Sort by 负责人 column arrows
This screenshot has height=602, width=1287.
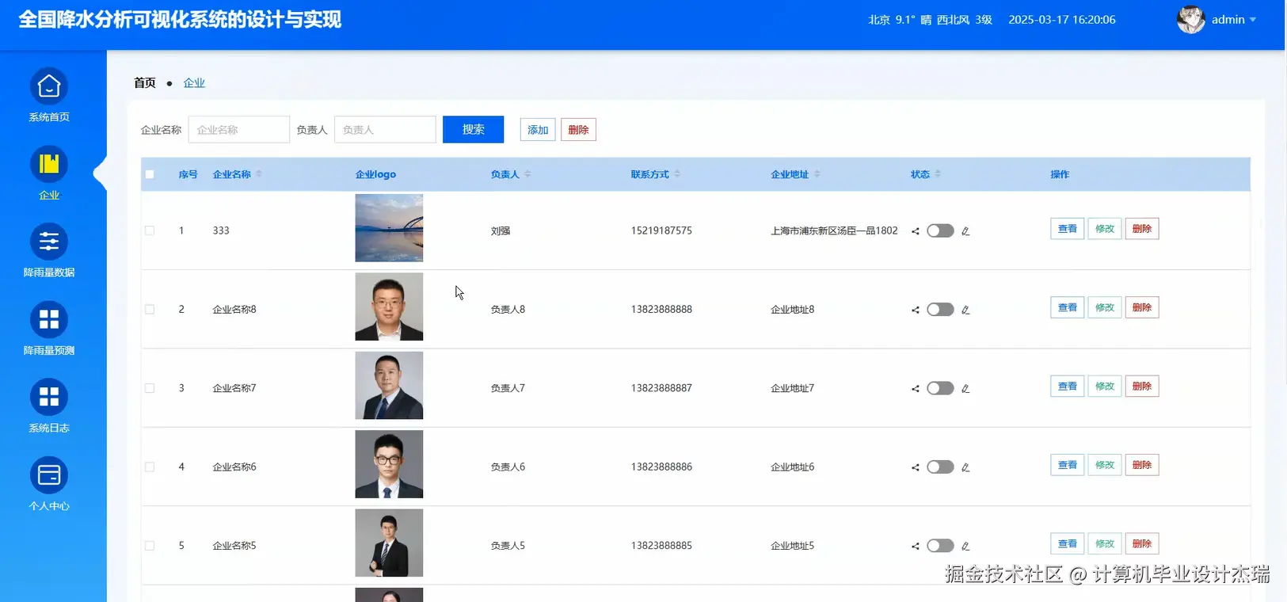(527, 174)
